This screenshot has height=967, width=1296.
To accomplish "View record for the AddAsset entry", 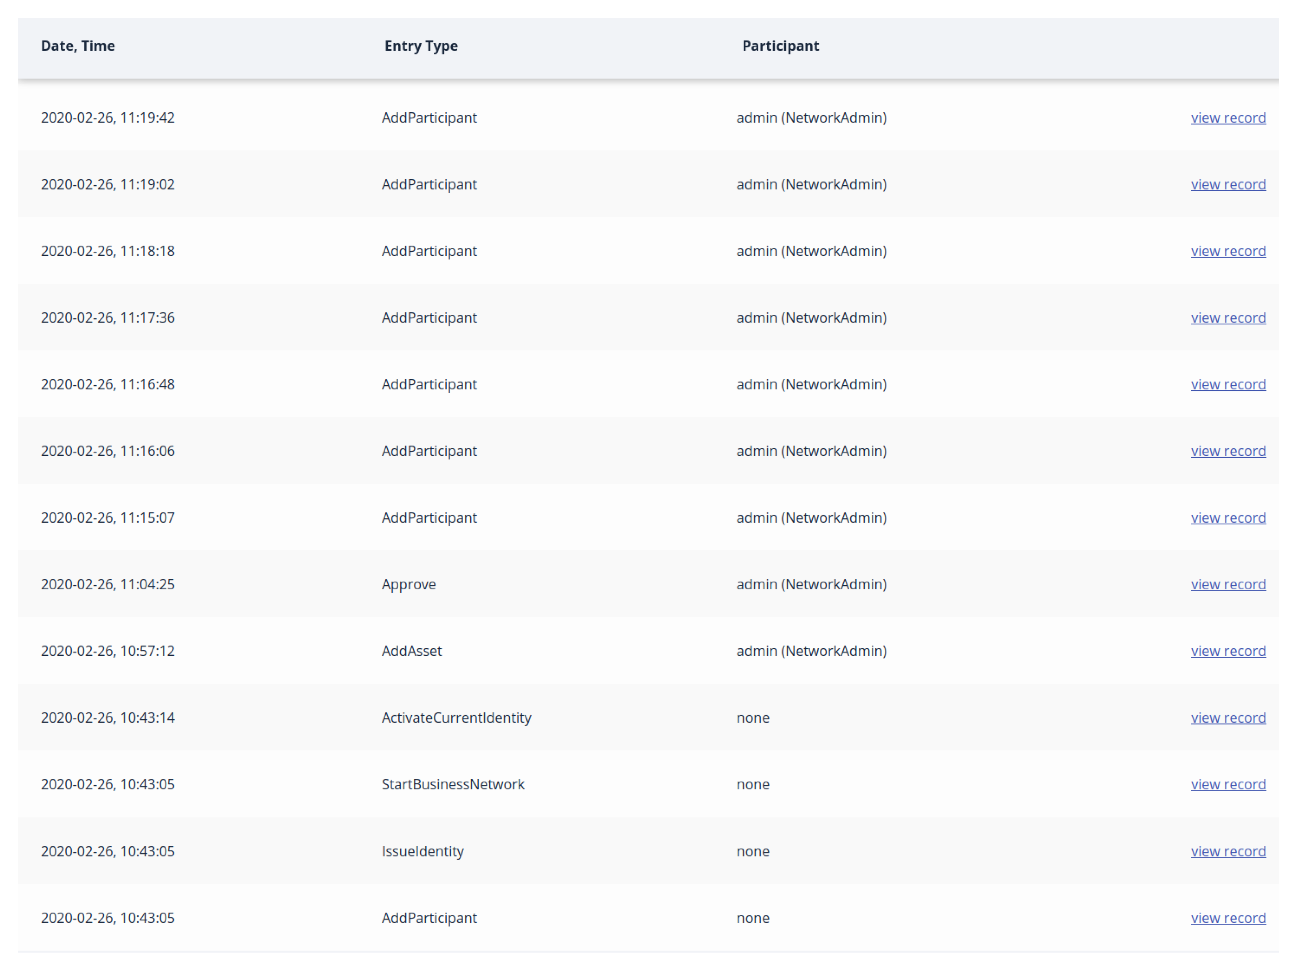I will click(1228, 651).
